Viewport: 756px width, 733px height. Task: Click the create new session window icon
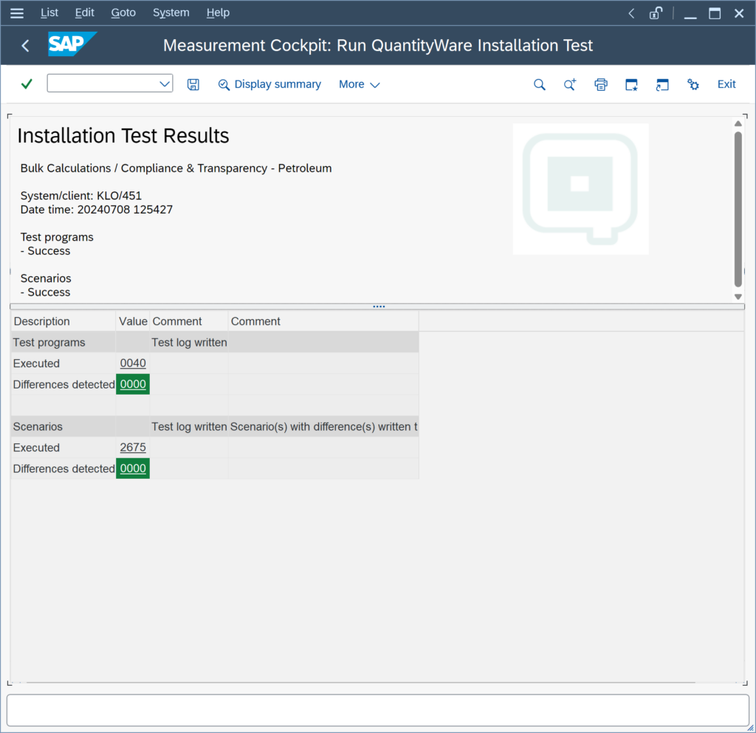(x=632, y=84)
